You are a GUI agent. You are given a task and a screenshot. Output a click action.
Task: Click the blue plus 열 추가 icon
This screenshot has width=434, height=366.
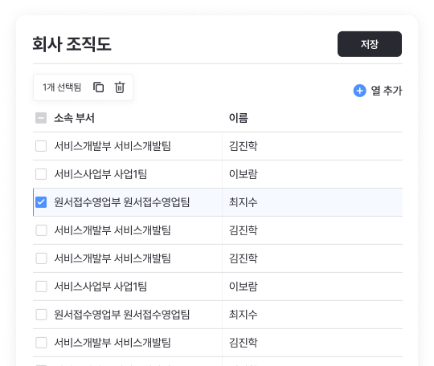click(x=359, y=91)
